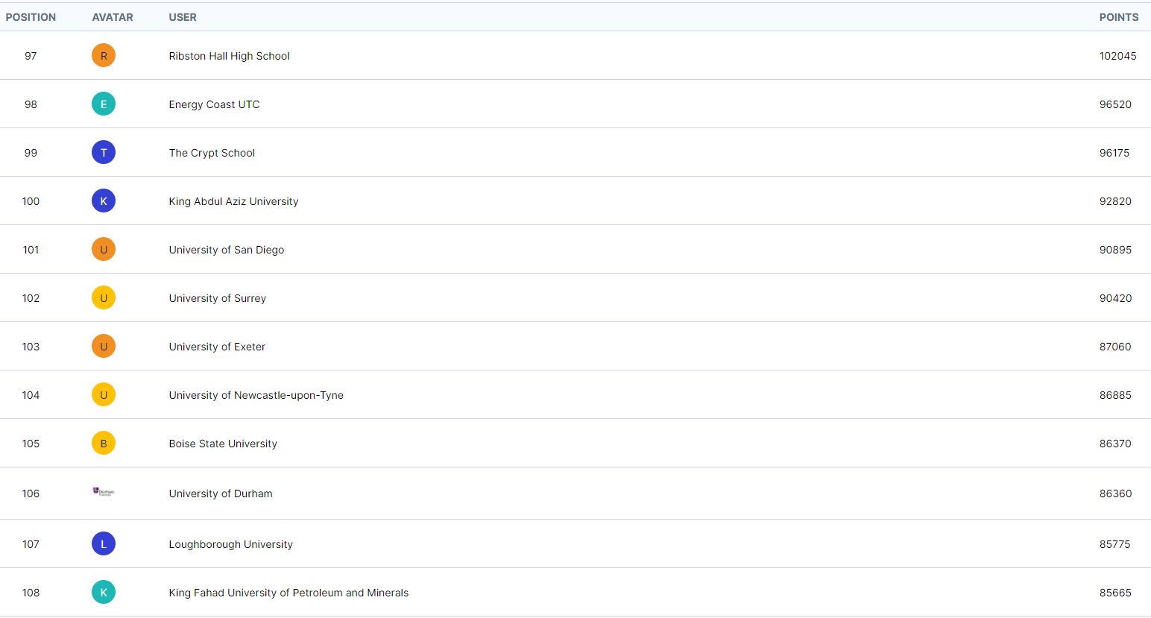1151x618 pixels.
Task: Click the AVATAR column header
Action: click(113, 17)
